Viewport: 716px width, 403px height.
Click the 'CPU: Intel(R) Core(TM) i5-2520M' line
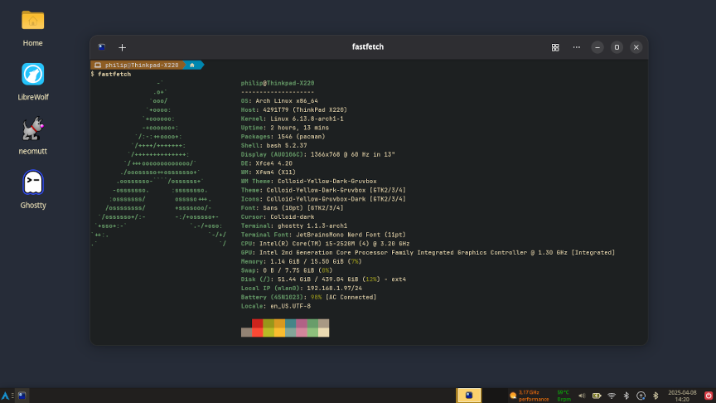click(x=325, y=244)
